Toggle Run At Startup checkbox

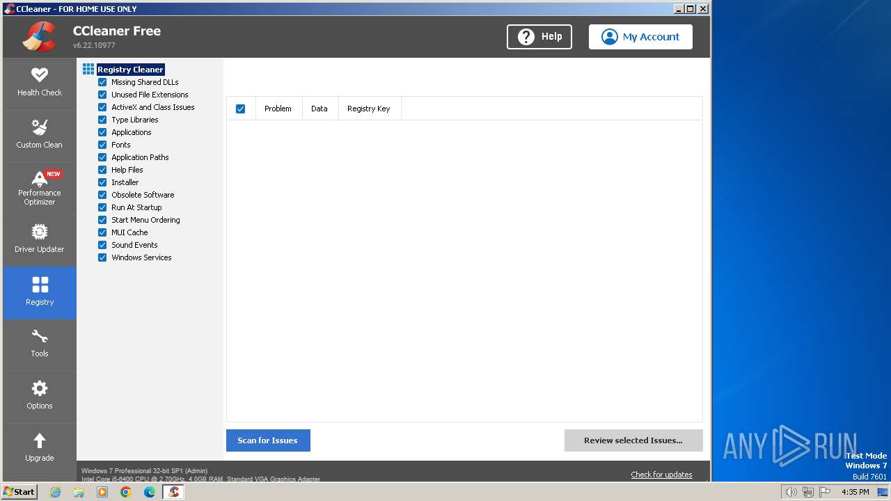(x=102, y=207)
